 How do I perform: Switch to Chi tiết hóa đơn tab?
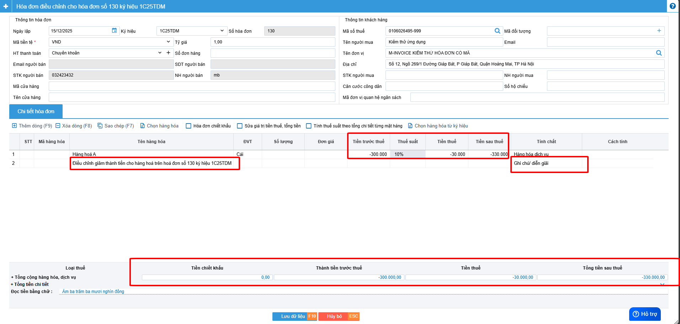(36, 111)
